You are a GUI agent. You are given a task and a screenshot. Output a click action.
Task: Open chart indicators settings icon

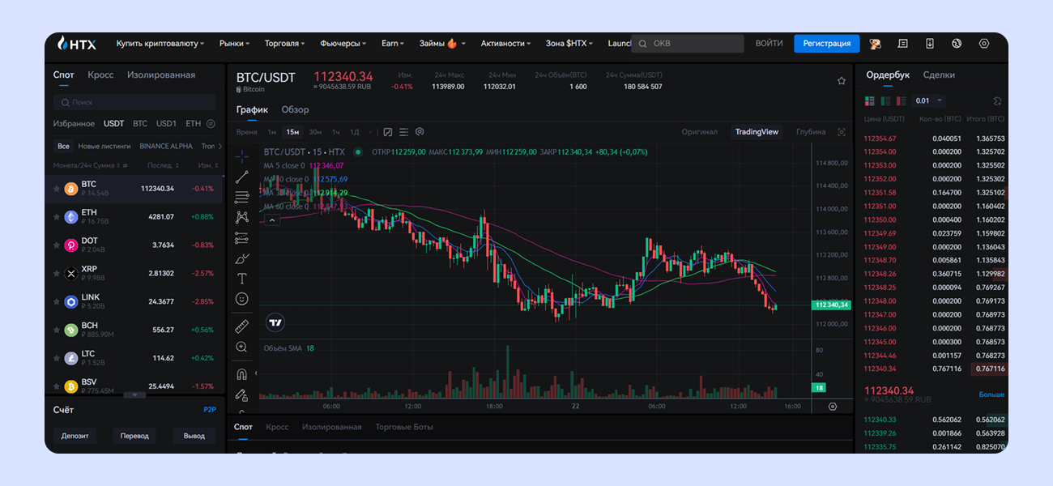pos(387,132)
